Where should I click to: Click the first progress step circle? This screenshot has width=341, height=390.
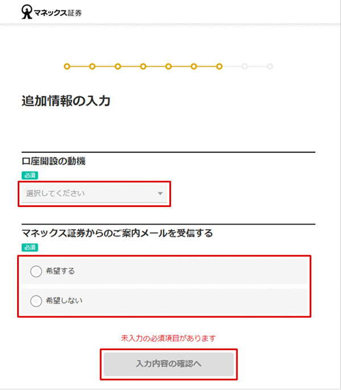pos(67,67)
